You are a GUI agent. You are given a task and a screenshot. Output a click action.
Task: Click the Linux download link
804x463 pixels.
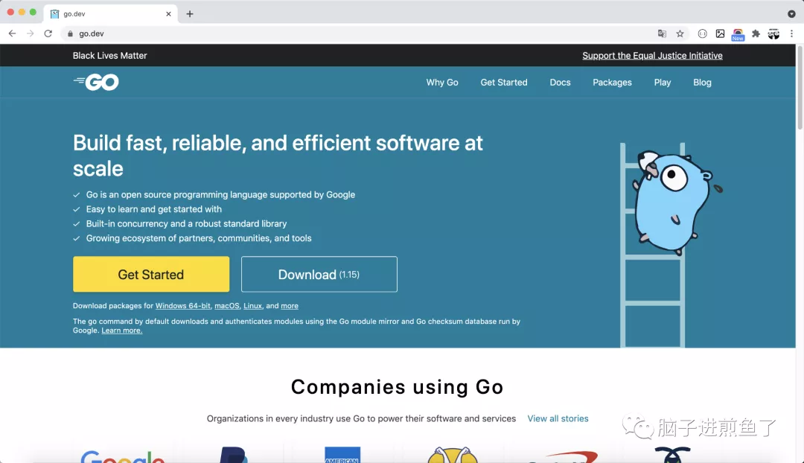(252, 306)
